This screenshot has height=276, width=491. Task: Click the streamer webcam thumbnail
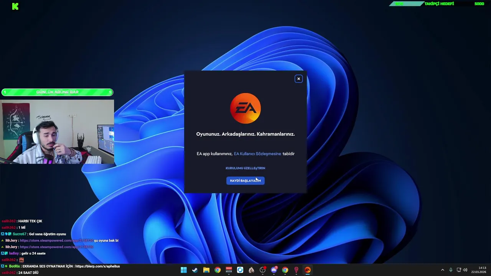coord(57,132)
